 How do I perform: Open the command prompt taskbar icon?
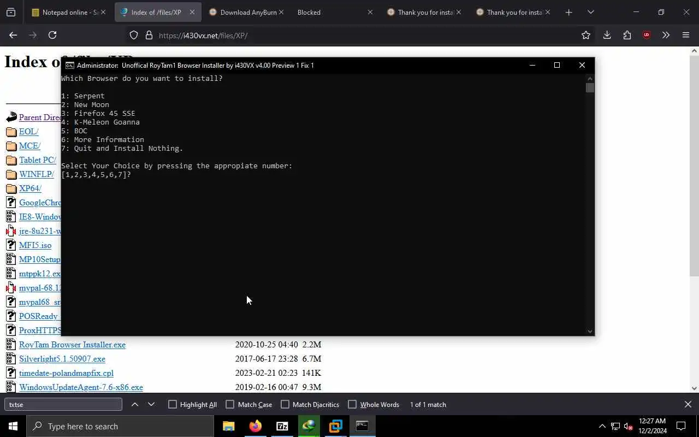(362, 426)
